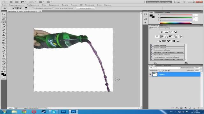Switch to the Каналы tab
Screen dimensions: 204x114
click(x=159, y=66)
